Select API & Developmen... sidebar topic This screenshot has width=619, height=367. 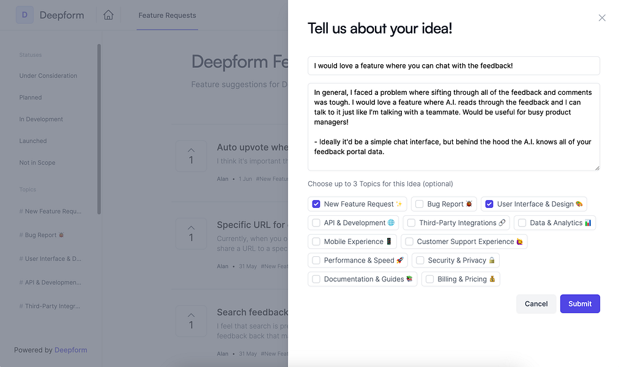[50, 283]
